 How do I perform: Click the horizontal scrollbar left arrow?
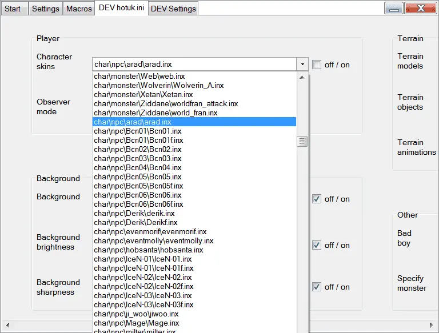point(7,325)
